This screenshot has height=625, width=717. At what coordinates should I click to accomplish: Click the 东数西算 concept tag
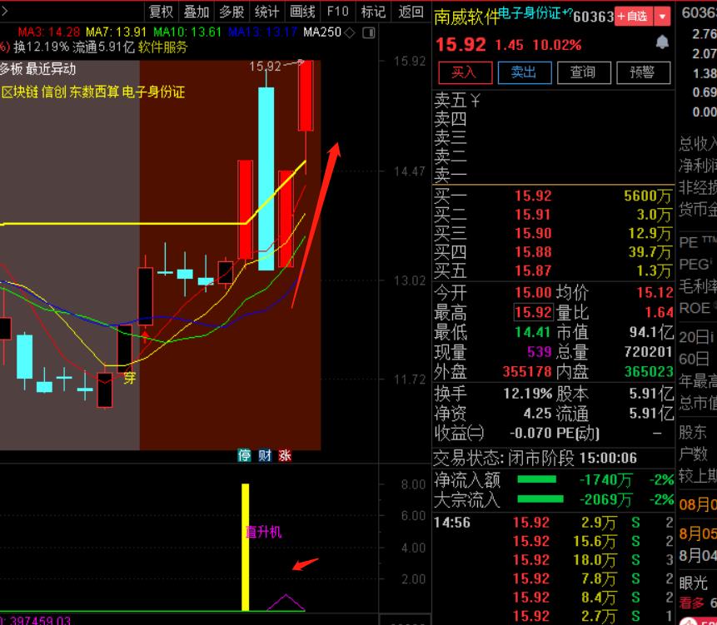coord(94,92)
